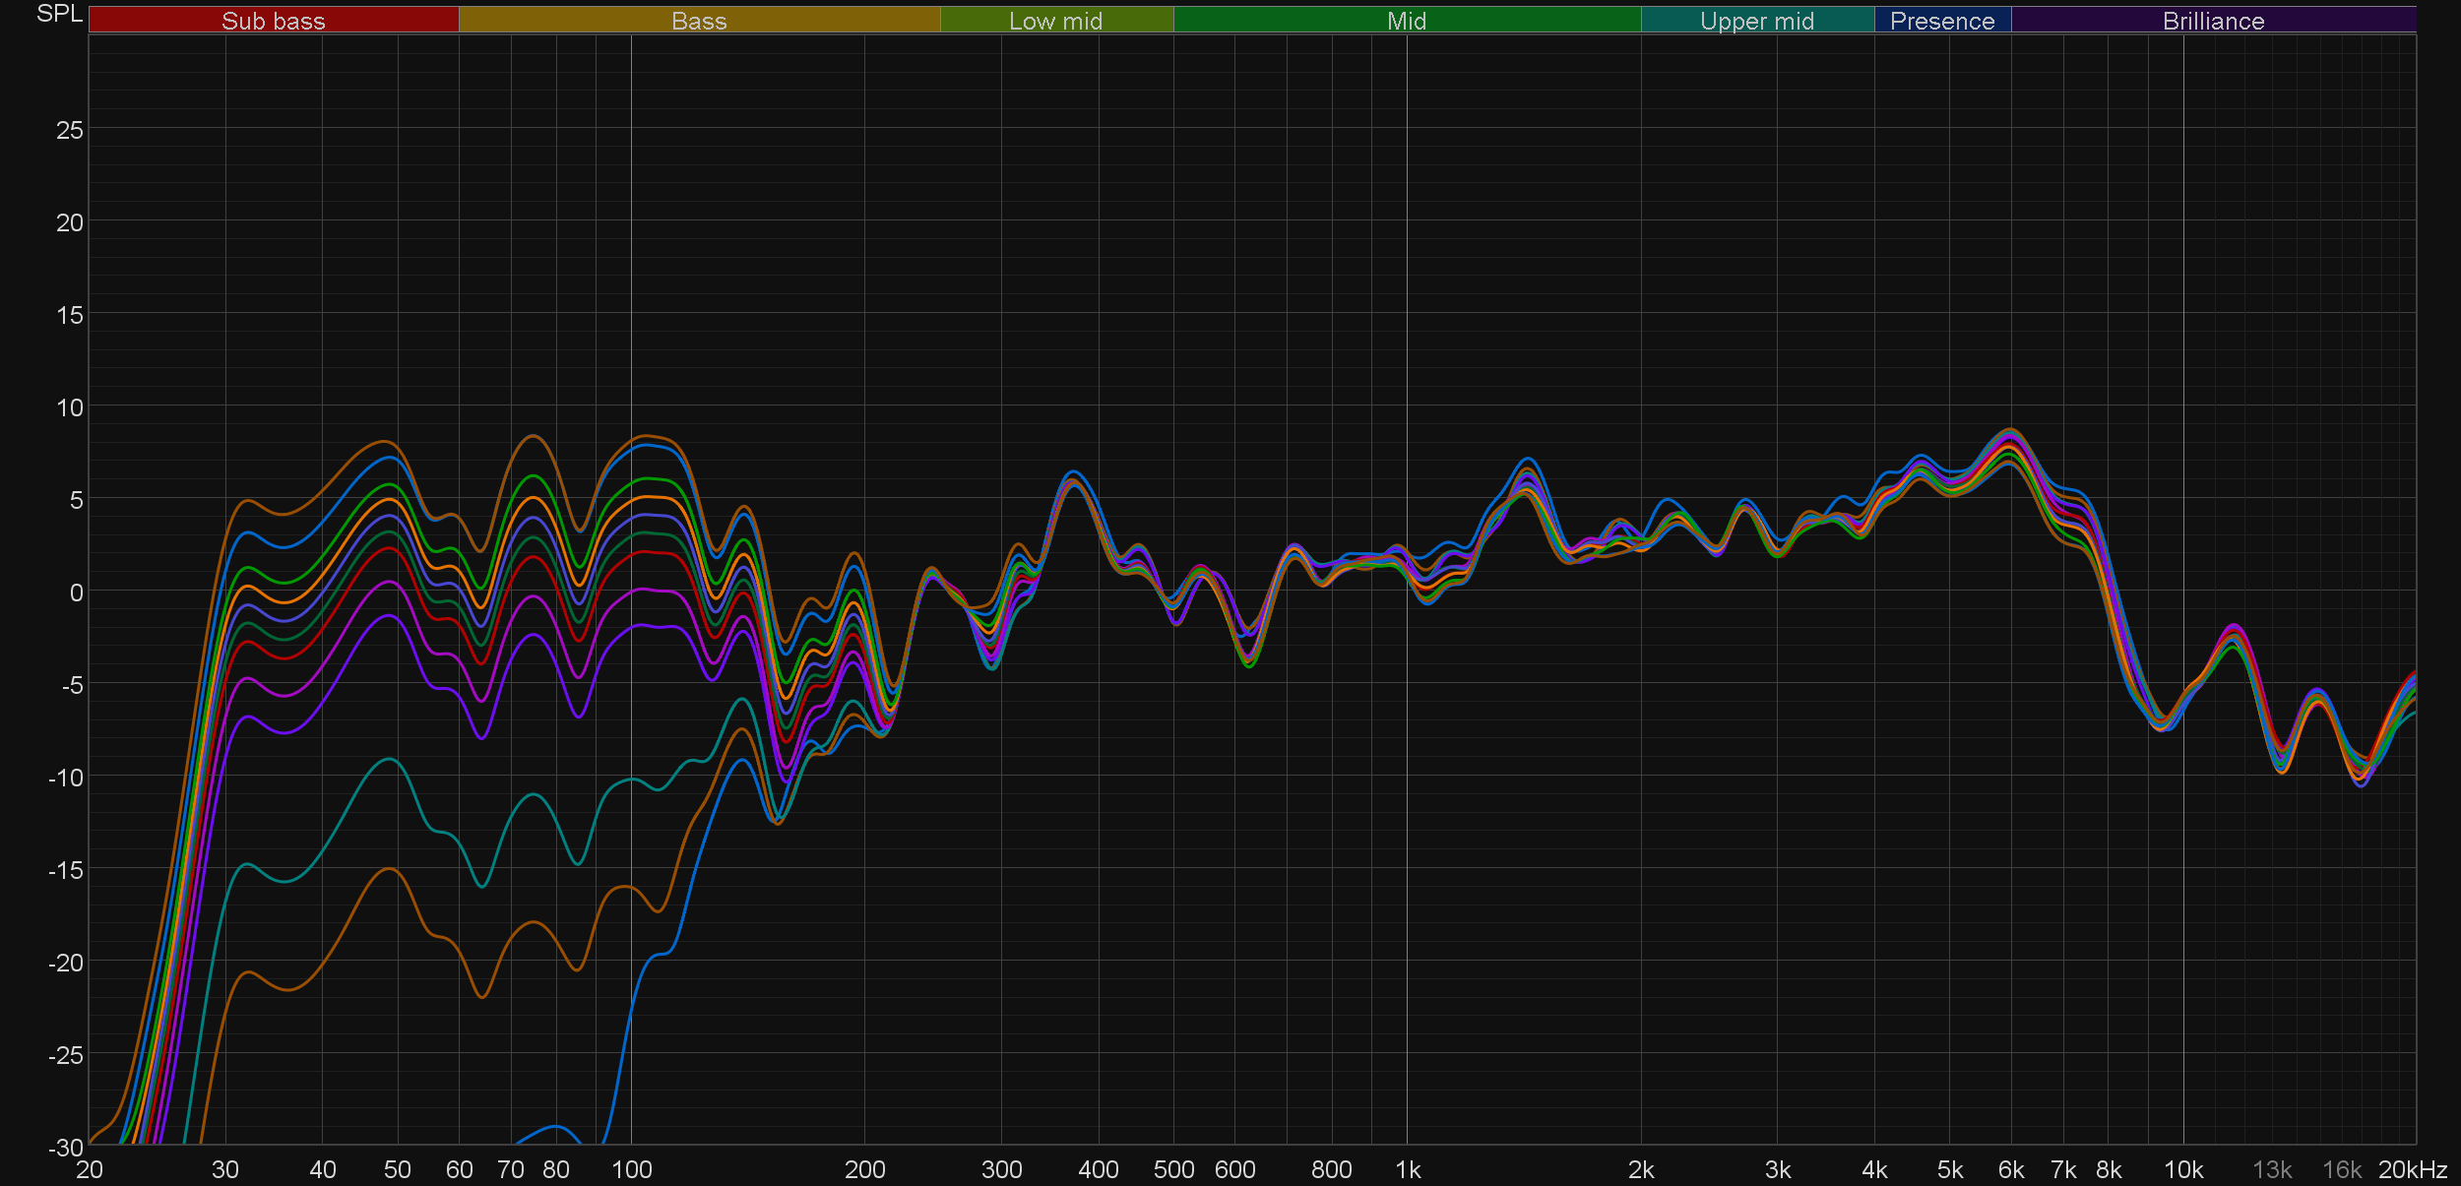Click the SPL axis title
Screen dimensions: 2461x1186
coord(59,14)
